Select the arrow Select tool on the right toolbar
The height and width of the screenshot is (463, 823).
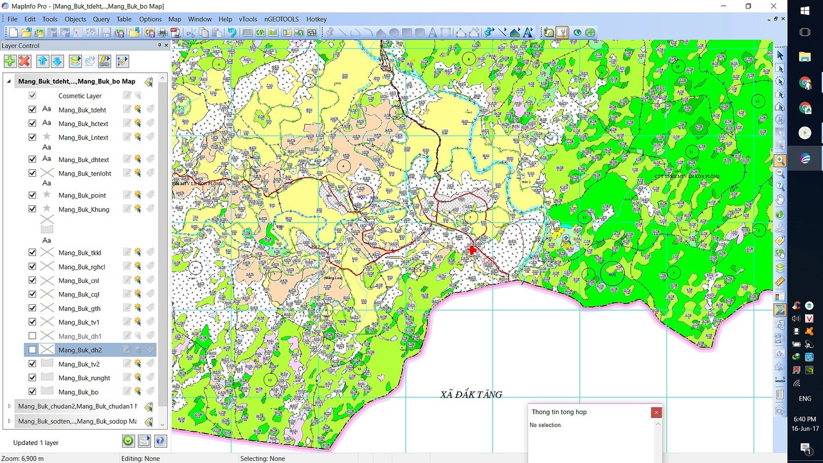pos(779,55)
